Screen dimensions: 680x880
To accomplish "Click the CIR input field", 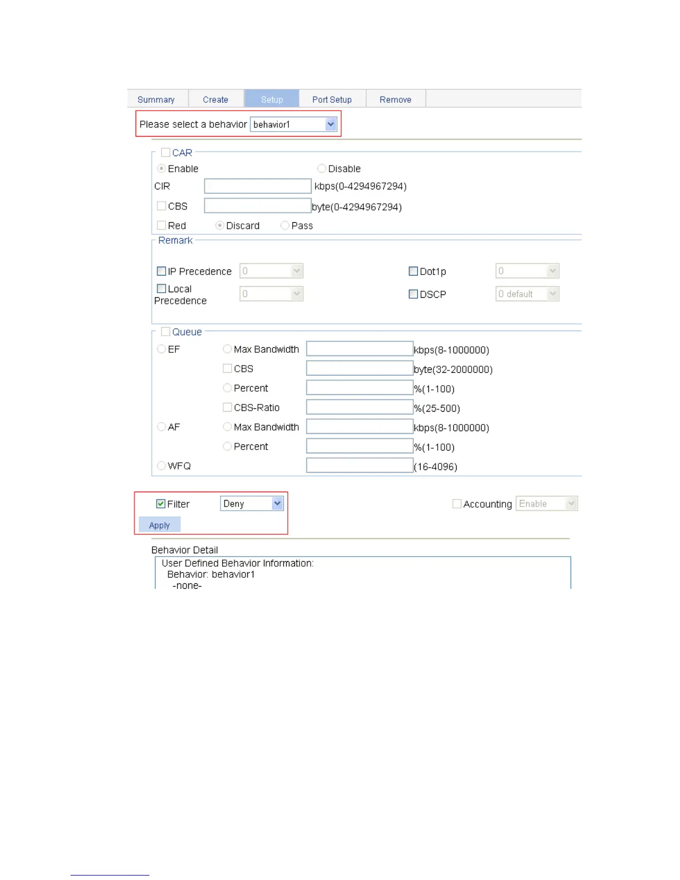I will (258, 186).
